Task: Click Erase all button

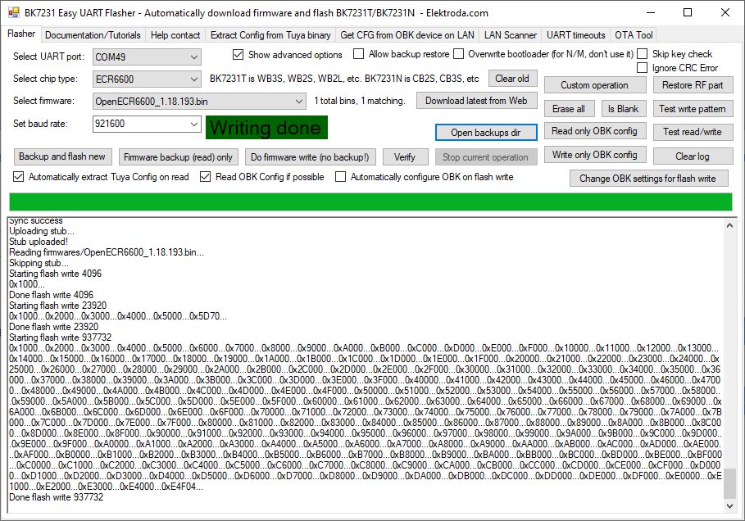Action: click(568, 109)
